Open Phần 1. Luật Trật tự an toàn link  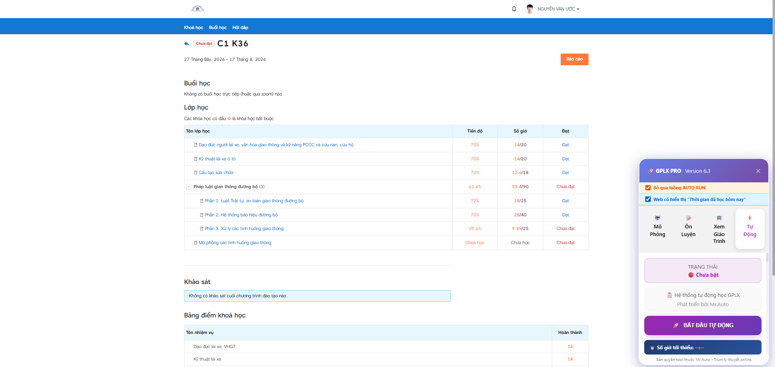point(254,201)
